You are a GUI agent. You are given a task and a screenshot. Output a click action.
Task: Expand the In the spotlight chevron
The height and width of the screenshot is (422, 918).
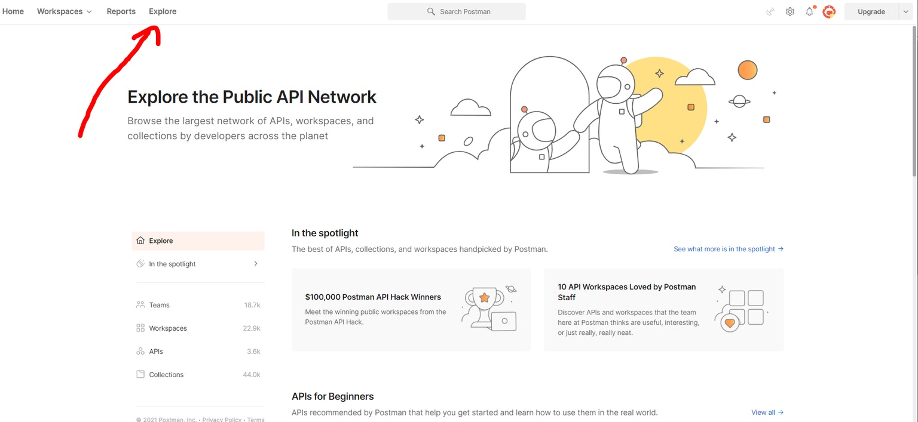point(256,263)
